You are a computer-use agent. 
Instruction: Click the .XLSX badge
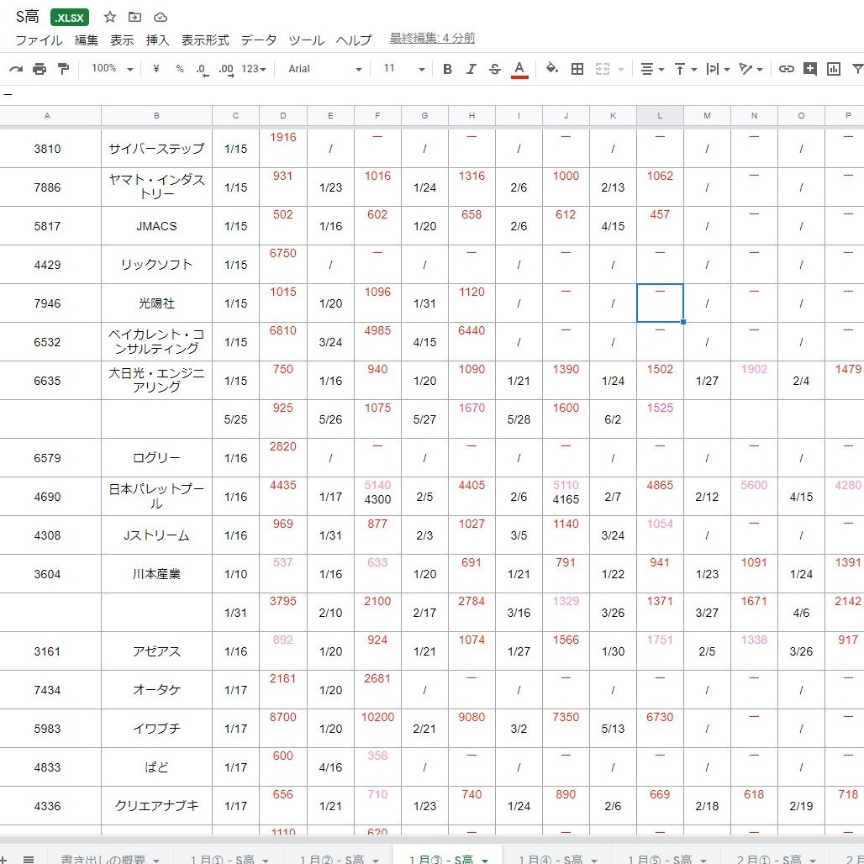point(70,18)
